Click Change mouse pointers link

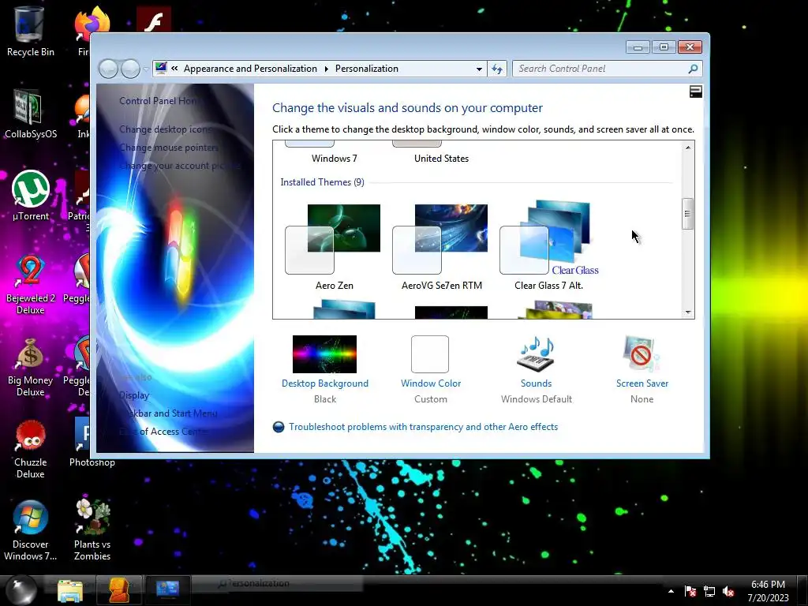(169, 148)
